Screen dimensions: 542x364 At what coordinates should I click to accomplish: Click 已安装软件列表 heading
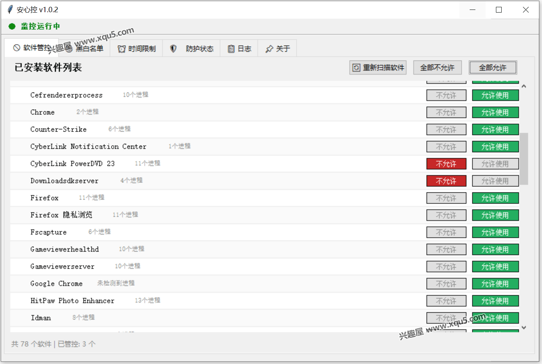coord(48,68)
